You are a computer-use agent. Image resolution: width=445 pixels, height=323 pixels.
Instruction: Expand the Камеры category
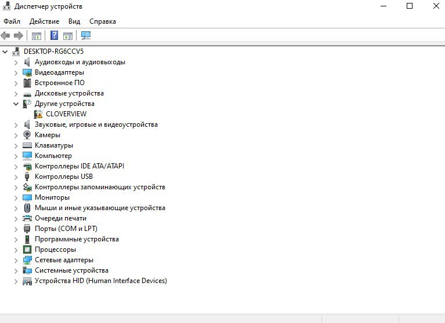point(16,135)
